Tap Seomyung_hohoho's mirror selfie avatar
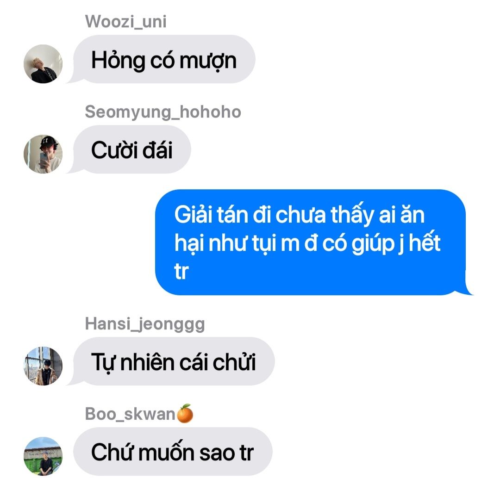This screenshot has width=500, height=478. point(43,154)
